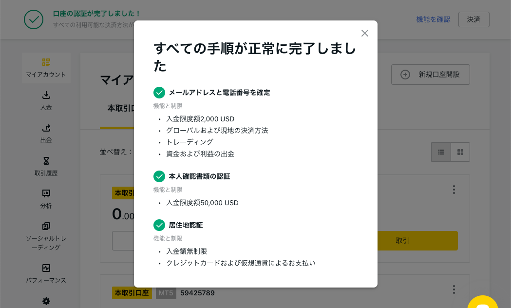Open the 出金 withdrawal page
511x308 pixels.
point(46,134)
